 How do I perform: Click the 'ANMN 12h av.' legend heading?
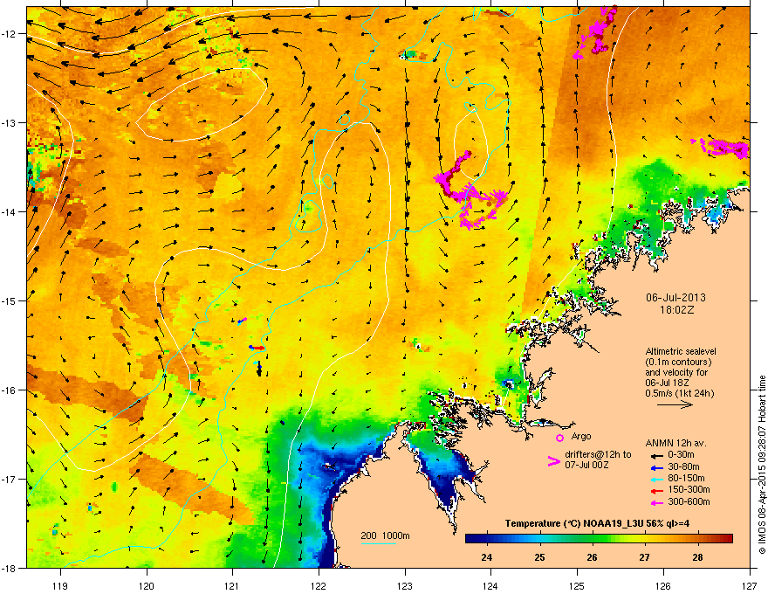(675, 444)
